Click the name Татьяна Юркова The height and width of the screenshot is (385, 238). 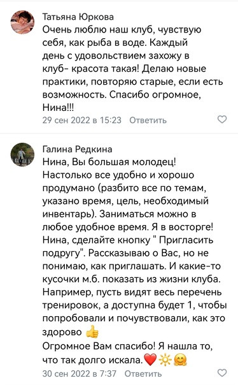click(x=78, y=17)
